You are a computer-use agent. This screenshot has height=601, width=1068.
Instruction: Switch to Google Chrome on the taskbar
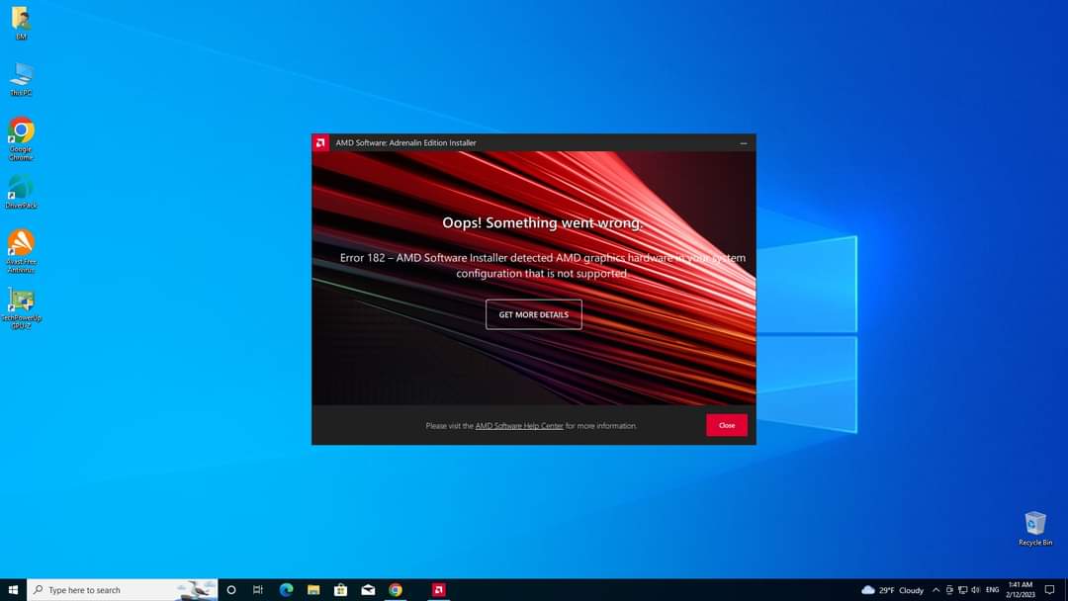pyautogui.click(x=395, y=590)
